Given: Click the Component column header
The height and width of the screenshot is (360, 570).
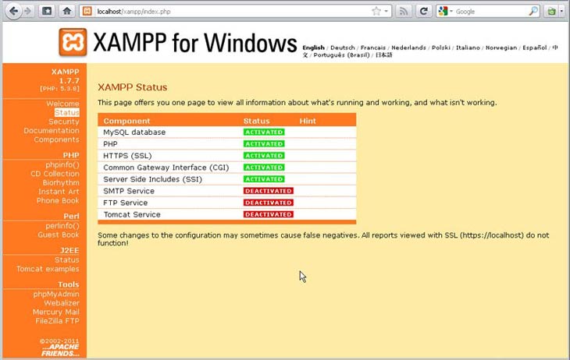Looking at the screenshot, I should (126, 122).
